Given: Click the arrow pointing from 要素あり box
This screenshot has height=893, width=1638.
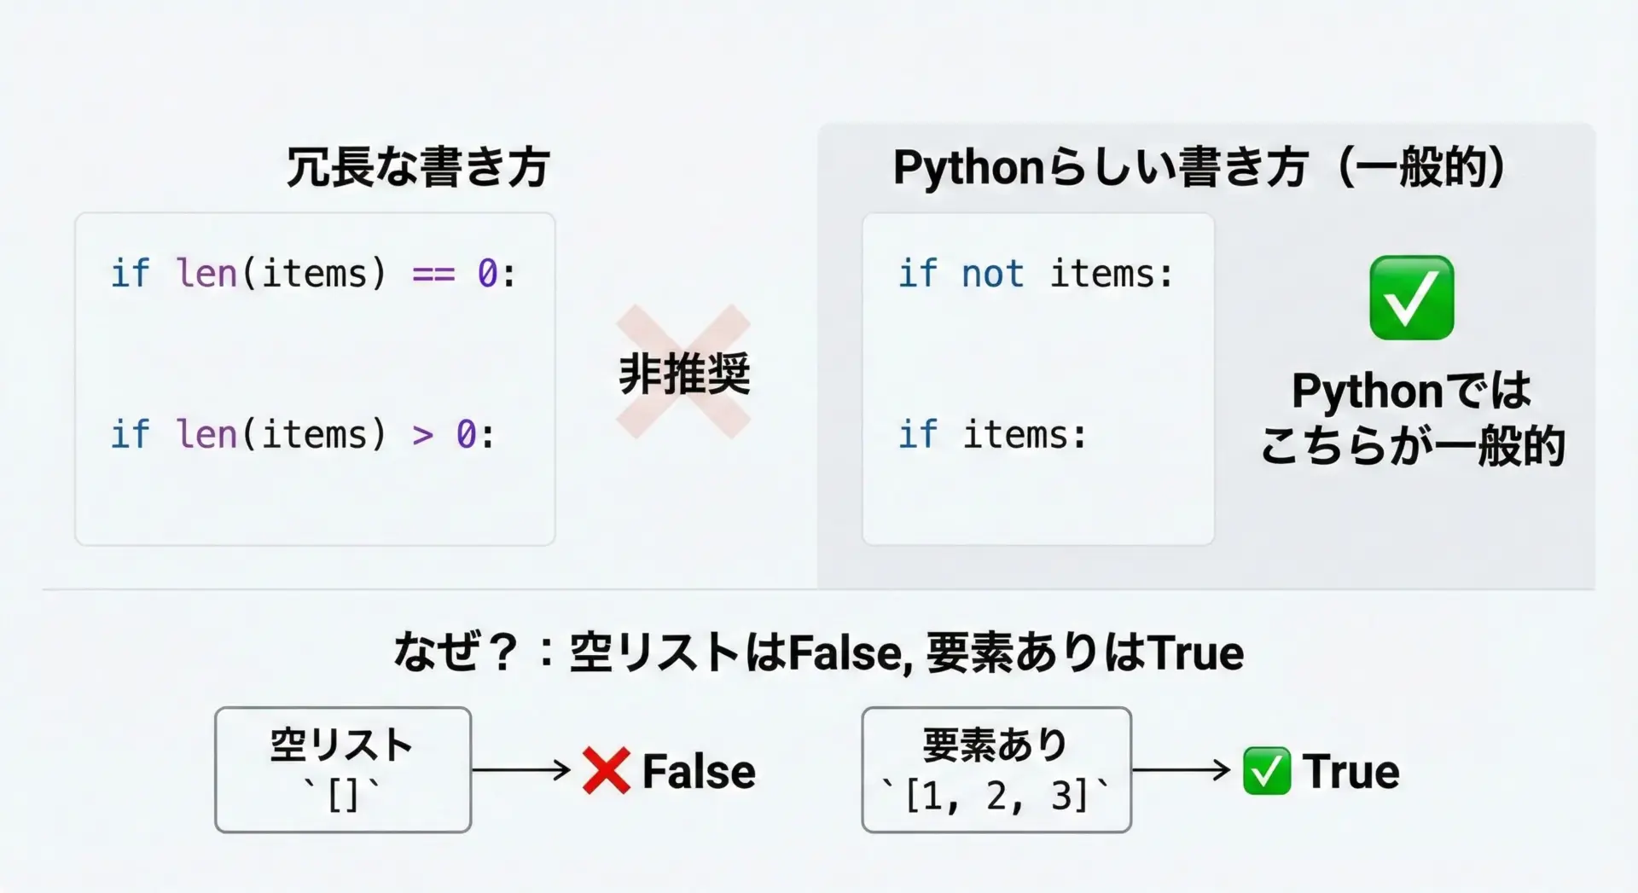Looking at the screenshot, I should pyautogui.click(x=1181, y=770).
